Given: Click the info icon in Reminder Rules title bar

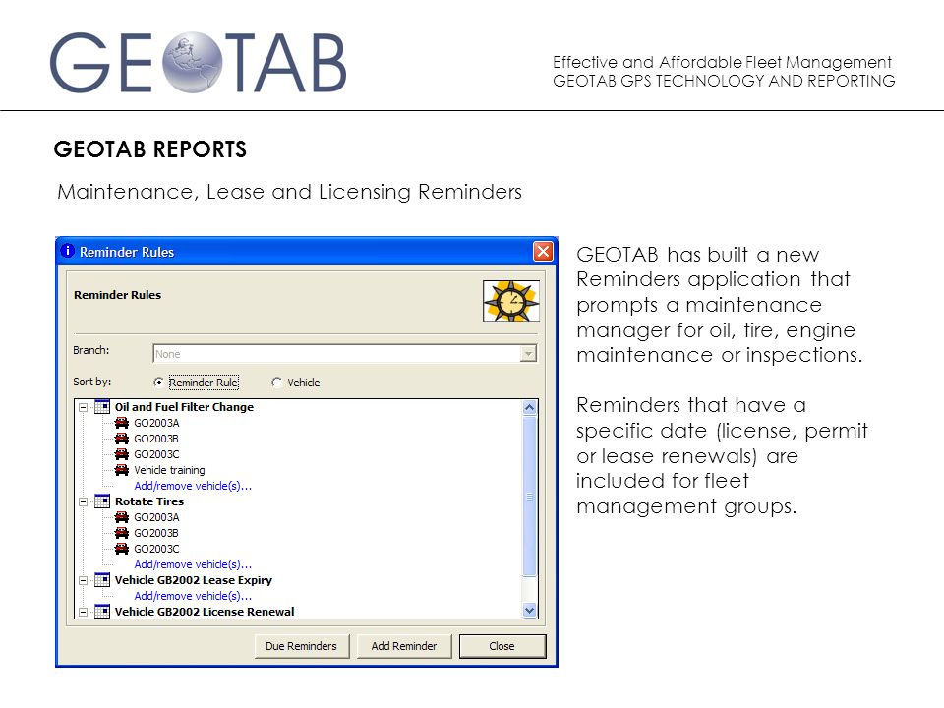Looking at the screenshot, I should click(x=68, y=251).
